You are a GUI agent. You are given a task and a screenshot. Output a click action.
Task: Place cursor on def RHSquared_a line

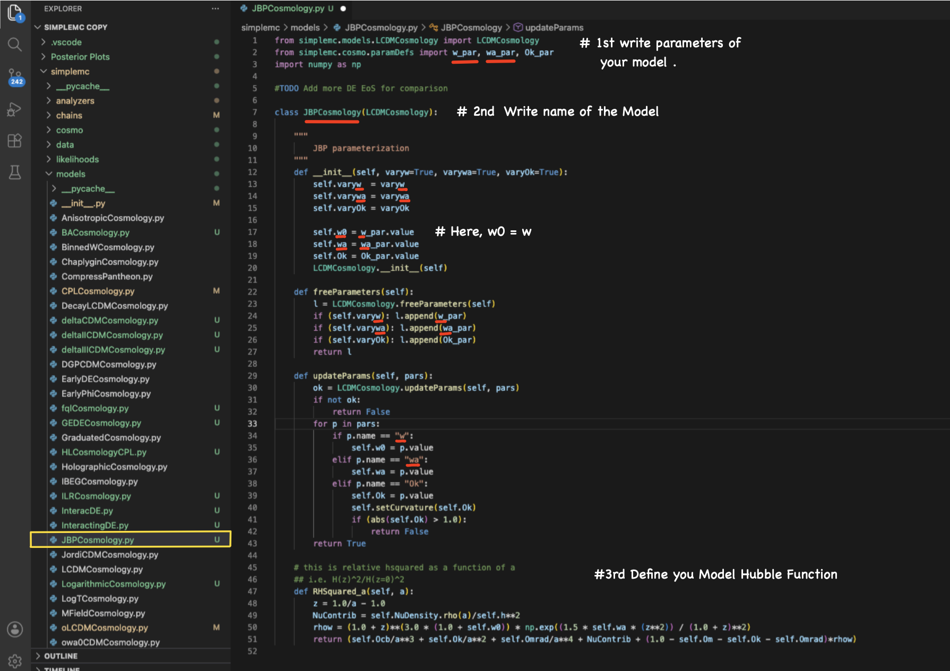pos(353,591)
